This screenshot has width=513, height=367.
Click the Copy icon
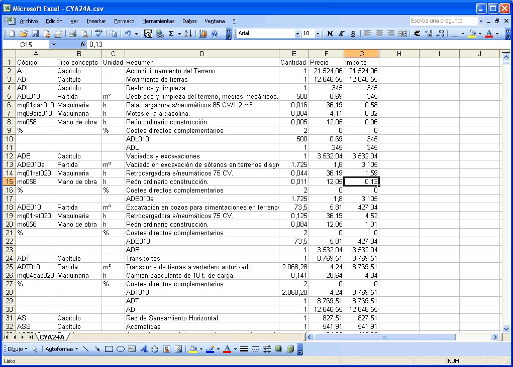click(x=113, y=34)
